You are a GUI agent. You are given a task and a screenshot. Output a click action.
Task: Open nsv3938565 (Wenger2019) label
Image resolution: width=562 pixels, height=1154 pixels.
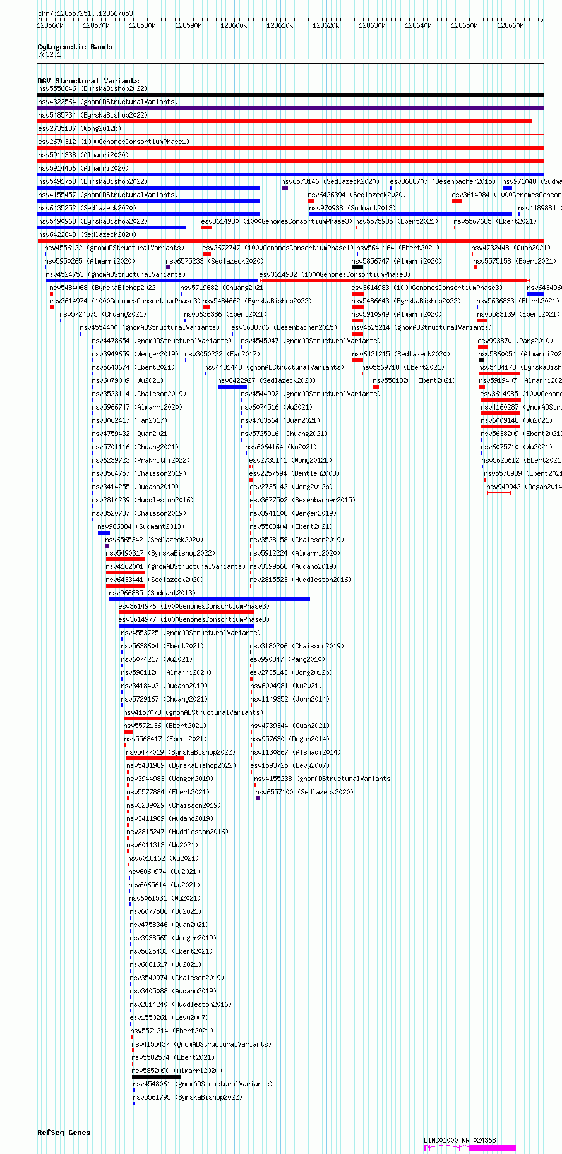(x=174, y=938)
